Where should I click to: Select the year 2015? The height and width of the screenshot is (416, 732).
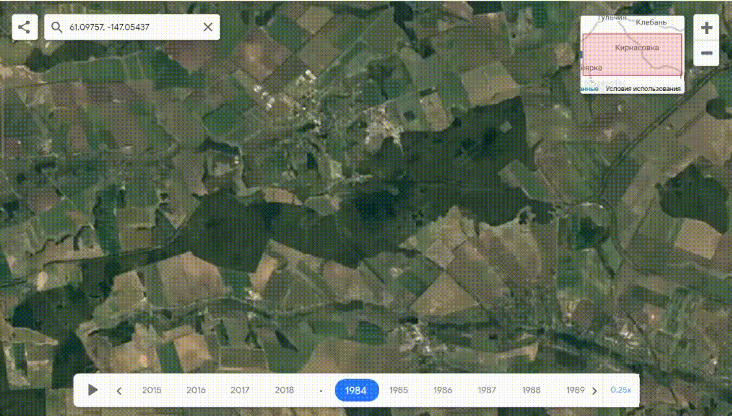tap(151, 390)
